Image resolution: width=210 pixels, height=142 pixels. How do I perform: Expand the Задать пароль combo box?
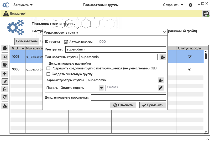[101, 88]
